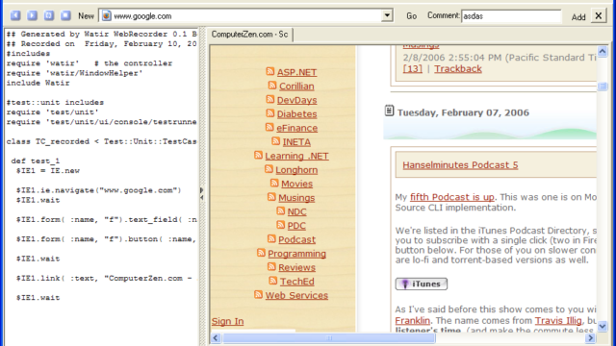
Task: Open the Diabetes category link
Action: (x=296, y=114)
